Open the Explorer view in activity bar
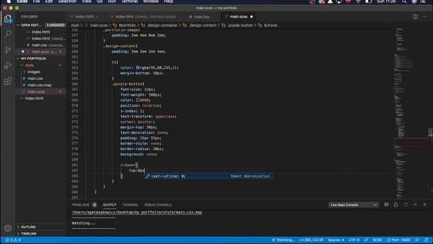This screenshot has width=433, height=244. pyautogui.click(x=7, y=18)
